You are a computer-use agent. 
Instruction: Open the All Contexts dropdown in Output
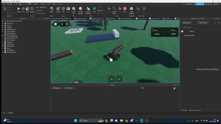(x=69, y=88)
